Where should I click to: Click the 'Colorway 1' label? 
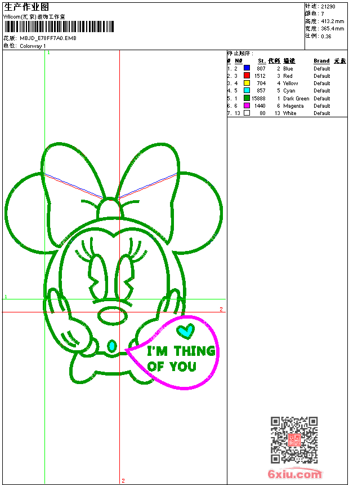(33, 46)
